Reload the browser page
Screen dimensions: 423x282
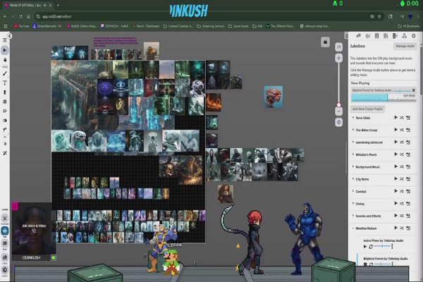pyautogui.click(x=20, y=16)
